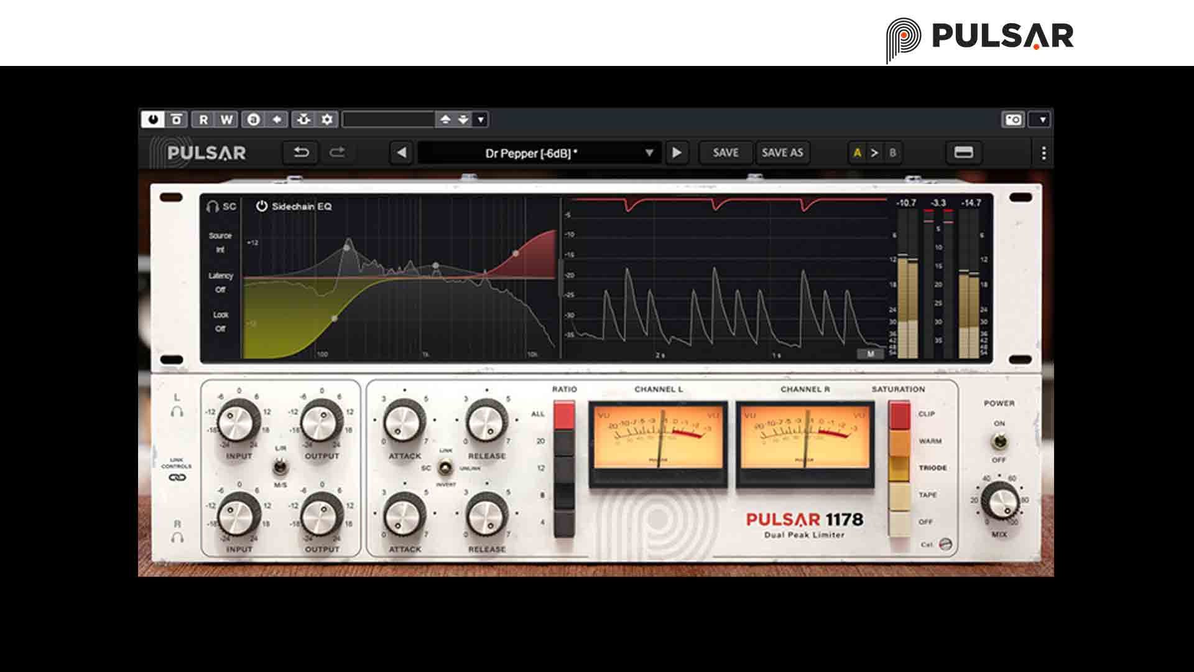Screen dimensions: 1194x672
Task: Switch to preset slot B
Action: point(892,152)
